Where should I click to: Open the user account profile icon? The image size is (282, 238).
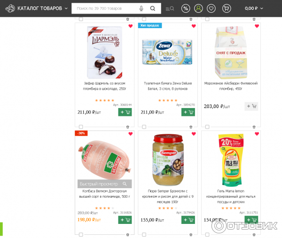pos(198,8)
